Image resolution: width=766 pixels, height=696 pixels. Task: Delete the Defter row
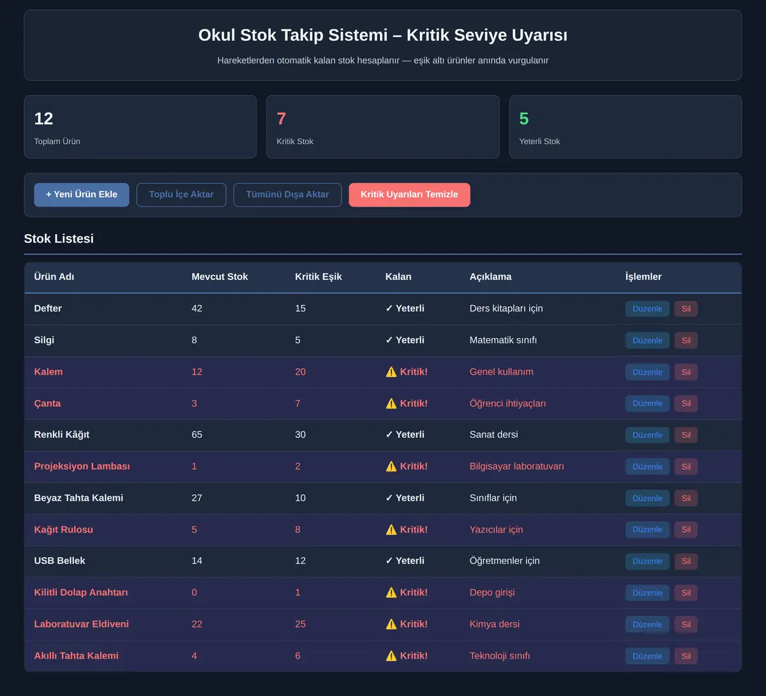(x=686, y=309)
